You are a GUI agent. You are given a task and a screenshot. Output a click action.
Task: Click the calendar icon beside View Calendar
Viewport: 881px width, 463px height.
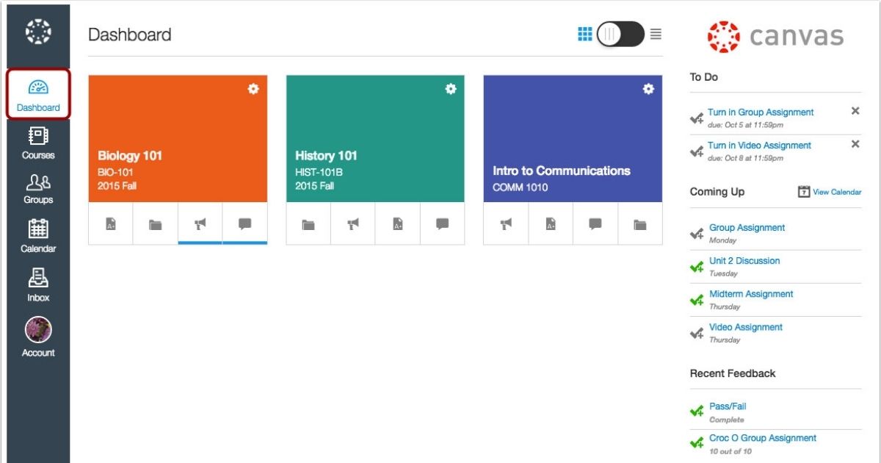(804, 192)
